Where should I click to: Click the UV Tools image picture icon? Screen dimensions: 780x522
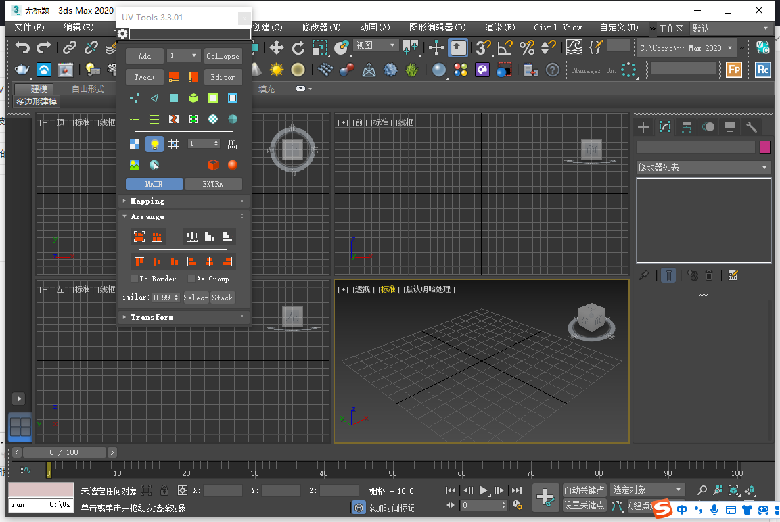pyautogui.click(x=135, y=165)
